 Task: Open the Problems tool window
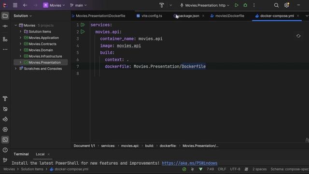pos(5,150)
